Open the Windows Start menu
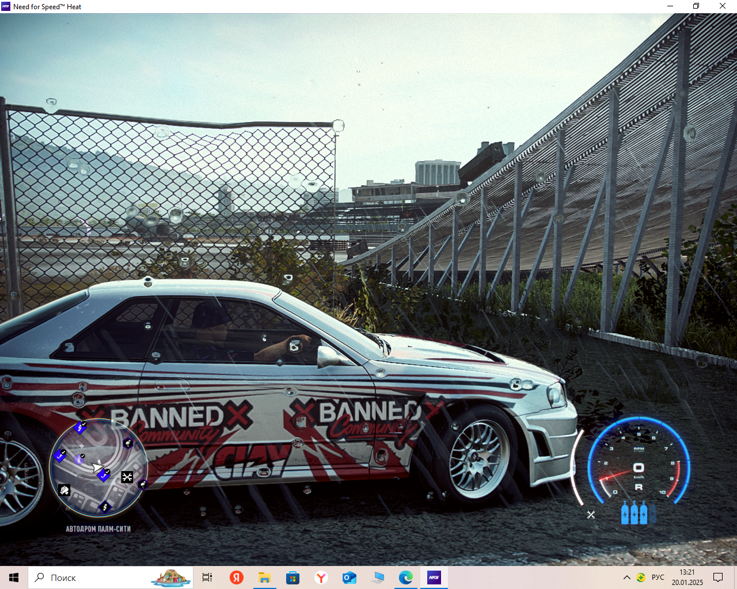 pyautogui.click(x=14, y=577)
